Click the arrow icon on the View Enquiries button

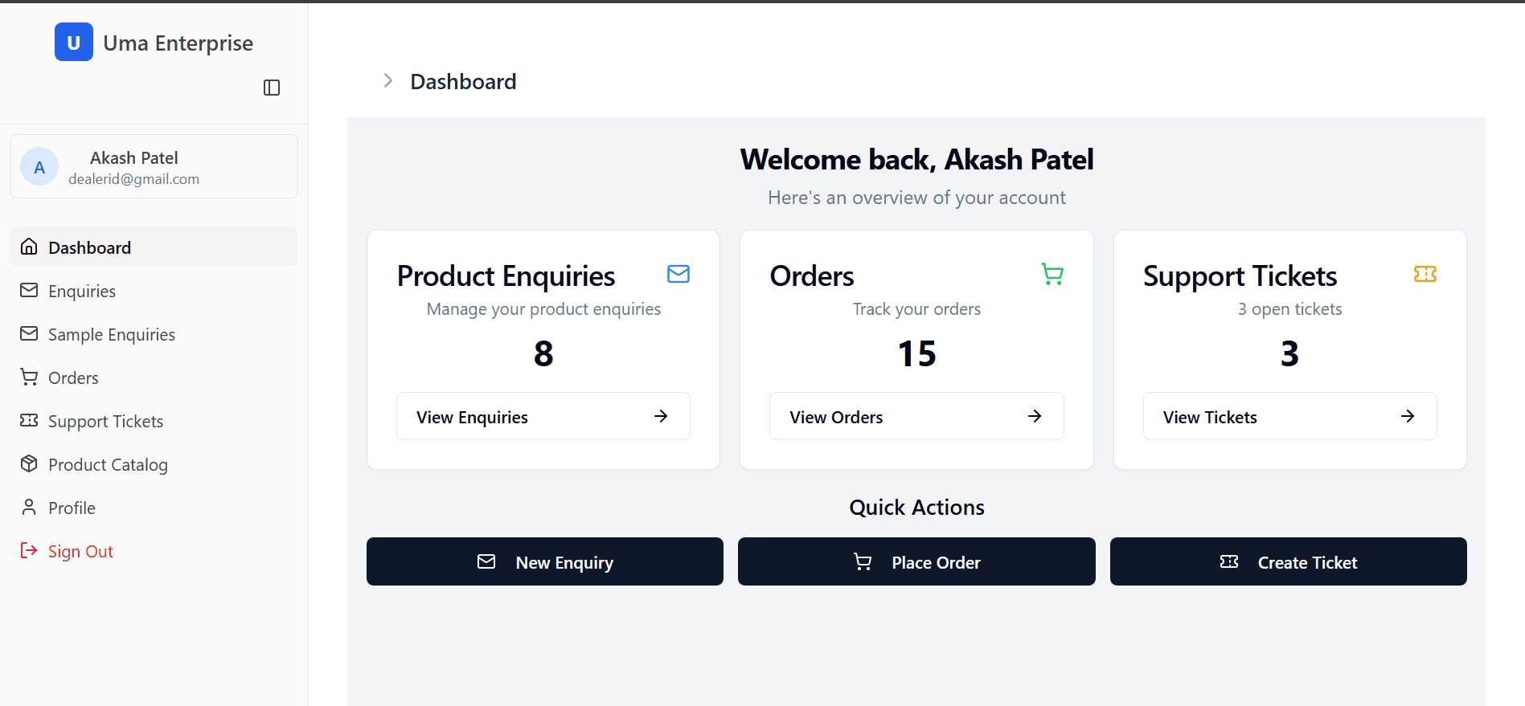tap(660, 416)
